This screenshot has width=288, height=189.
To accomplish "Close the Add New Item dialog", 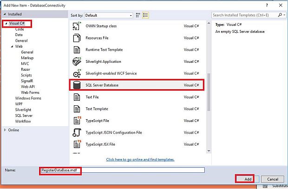I will coord(281,5).
